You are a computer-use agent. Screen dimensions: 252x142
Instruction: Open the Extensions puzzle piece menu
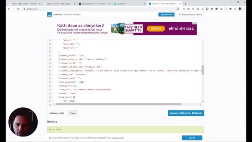click(x=230, y=9)
